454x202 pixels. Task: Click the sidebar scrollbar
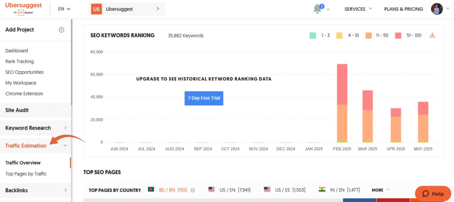point(71,62)
